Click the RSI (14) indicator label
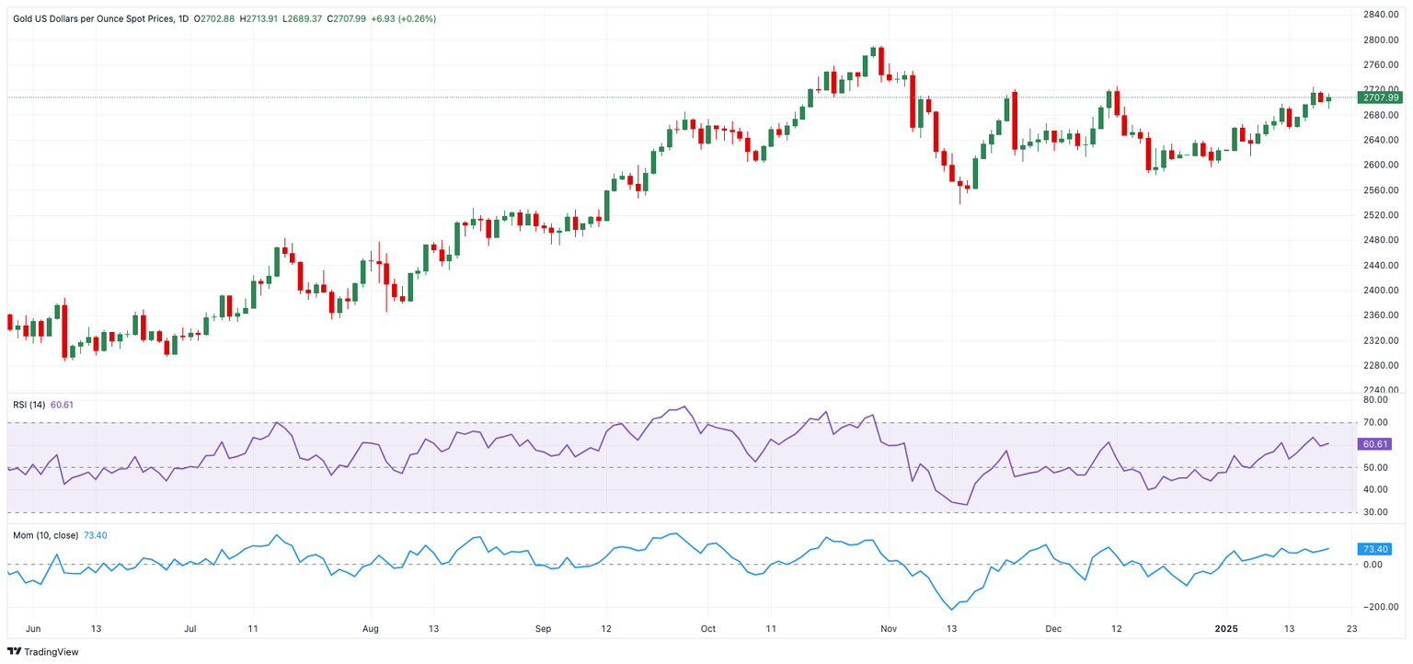1413x664 pixels. coord(29,403)
